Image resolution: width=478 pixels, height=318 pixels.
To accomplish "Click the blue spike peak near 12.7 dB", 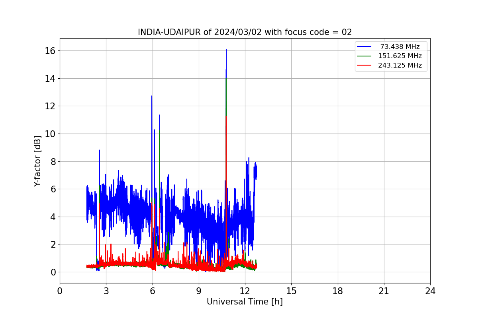I will (152, 96).
